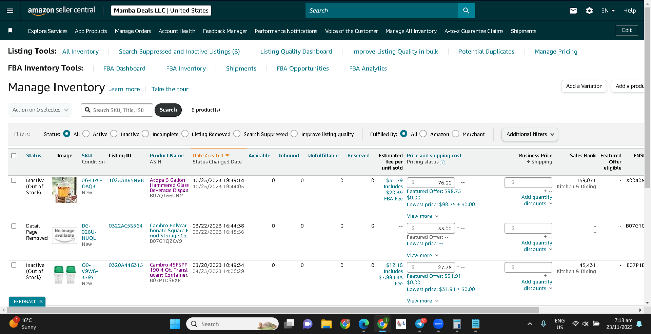The image size is (651, 334).
Task: Open the notification bell in taskbar
Action: [639, 324]
